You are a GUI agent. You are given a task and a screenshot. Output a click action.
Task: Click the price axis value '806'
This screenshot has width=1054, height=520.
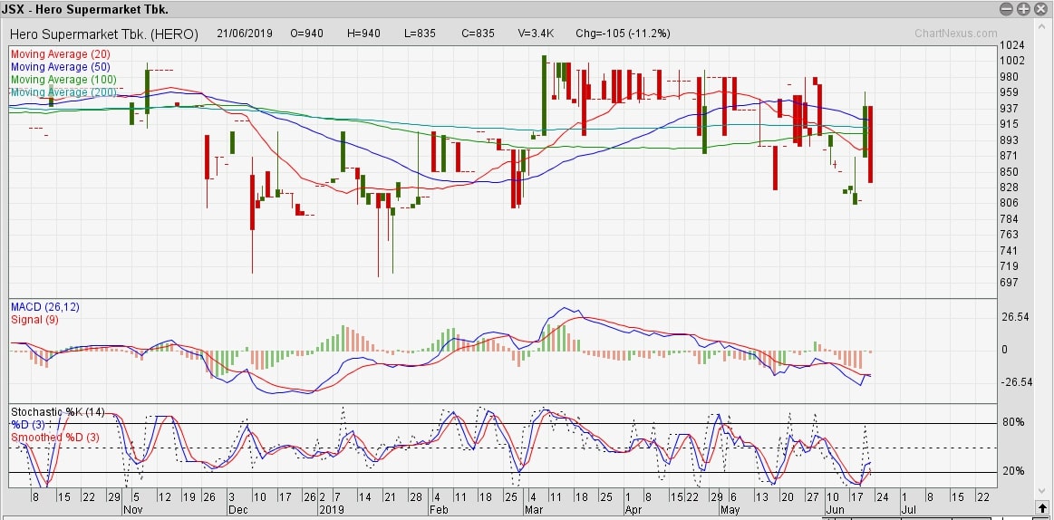1010,203
